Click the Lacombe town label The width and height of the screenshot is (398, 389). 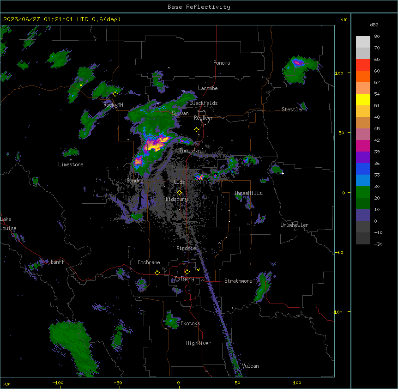click(x=208, y=88)
